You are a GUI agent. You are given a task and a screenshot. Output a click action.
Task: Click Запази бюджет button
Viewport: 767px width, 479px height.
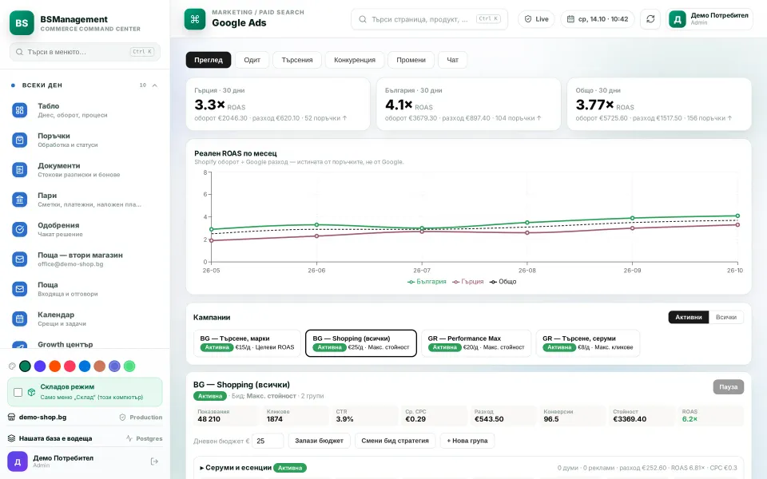coord(319,441)
